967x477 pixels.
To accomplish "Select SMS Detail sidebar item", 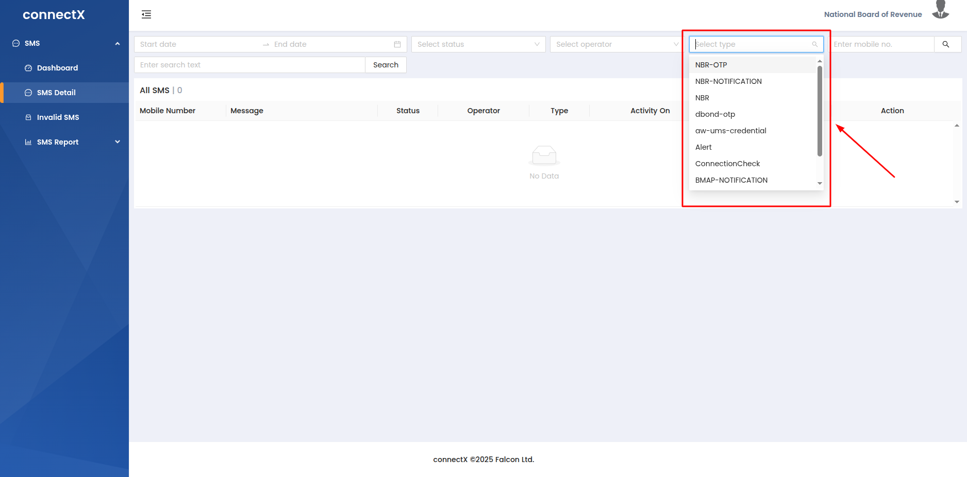I will click(56, 93).
